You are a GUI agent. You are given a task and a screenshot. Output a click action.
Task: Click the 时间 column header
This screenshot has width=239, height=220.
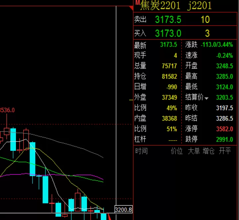point(141,151)
